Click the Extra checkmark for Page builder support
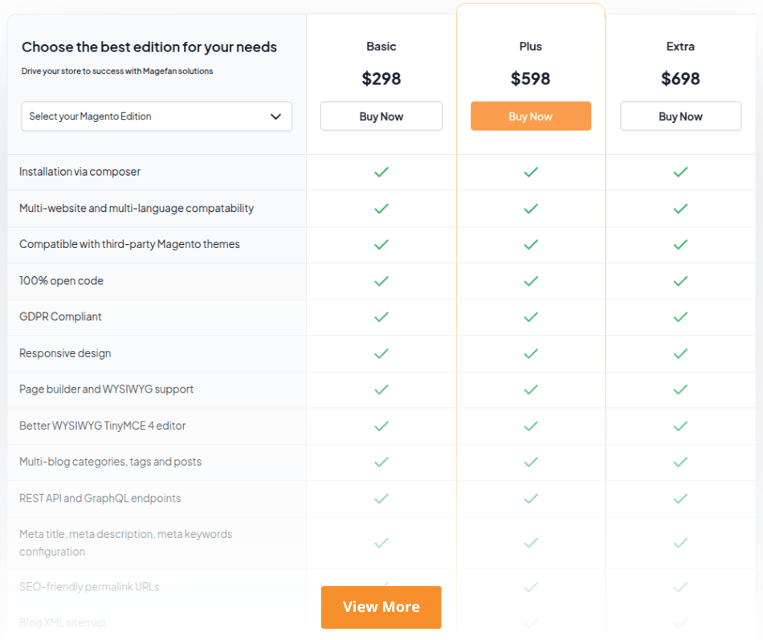Viewport: 763px width, 640px height. pyautogui.click(x=680, y=389)
